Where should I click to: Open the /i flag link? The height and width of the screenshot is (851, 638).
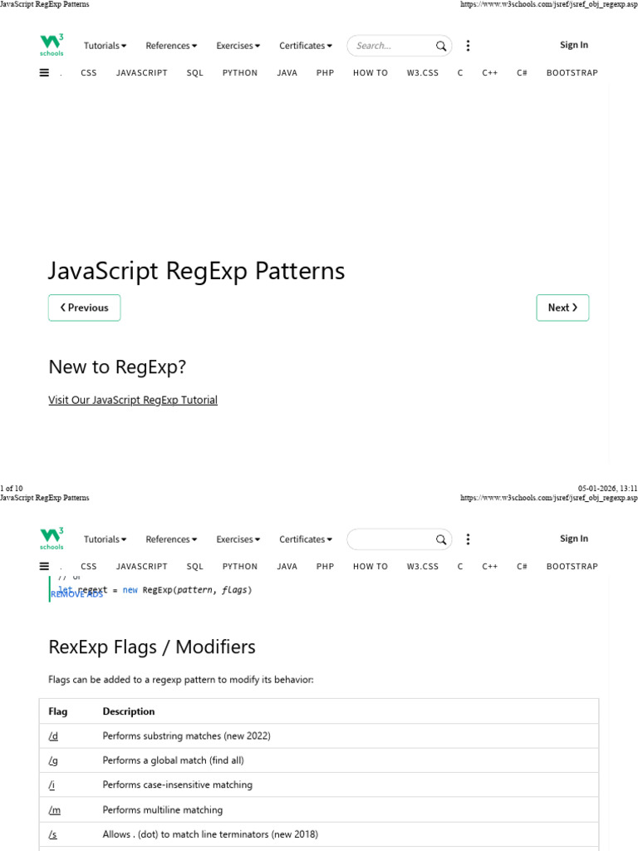click(x=52, y=785)
